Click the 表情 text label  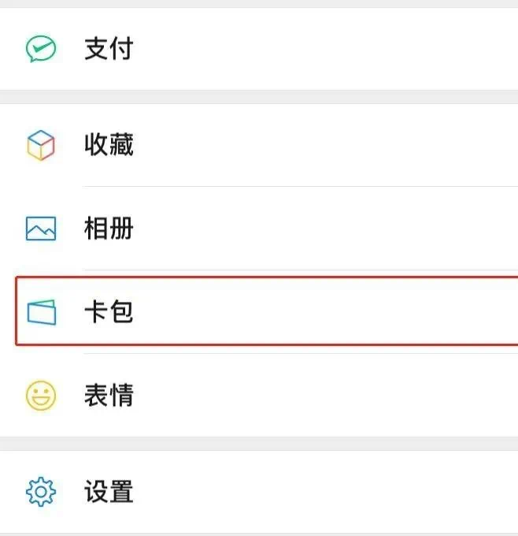tap(109, 396)
